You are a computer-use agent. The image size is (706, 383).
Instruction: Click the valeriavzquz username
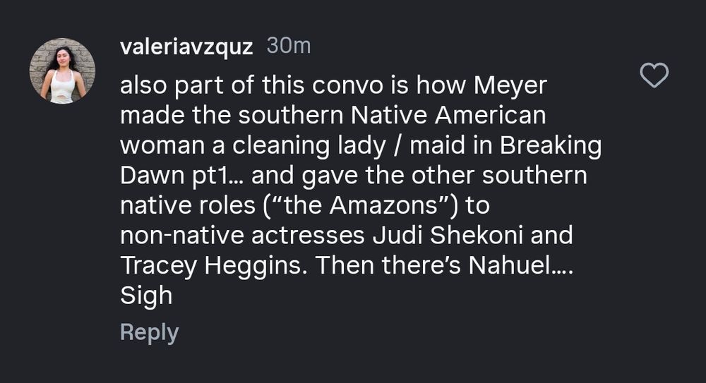tap(186, 47)
